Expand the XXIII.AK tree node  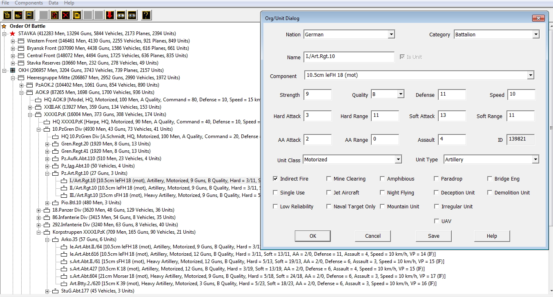click(30, 107)
